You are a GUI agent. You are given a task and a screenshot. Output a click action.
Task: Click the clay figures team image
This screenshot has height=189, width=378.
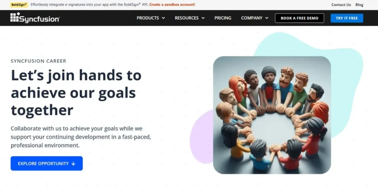coord(272,115)
